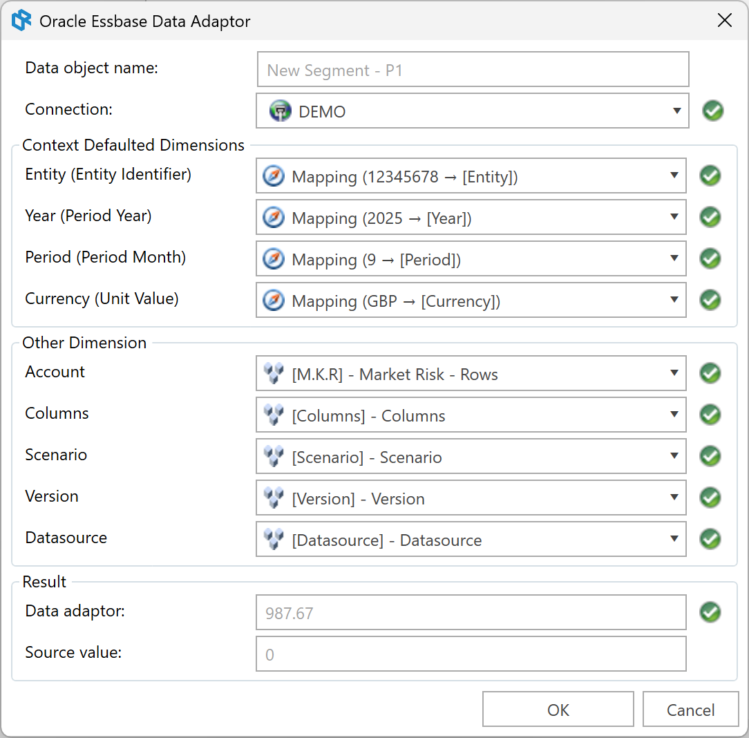Click green check status beside Period mapping
The image size is (749, 738).
tap(710, 259)
